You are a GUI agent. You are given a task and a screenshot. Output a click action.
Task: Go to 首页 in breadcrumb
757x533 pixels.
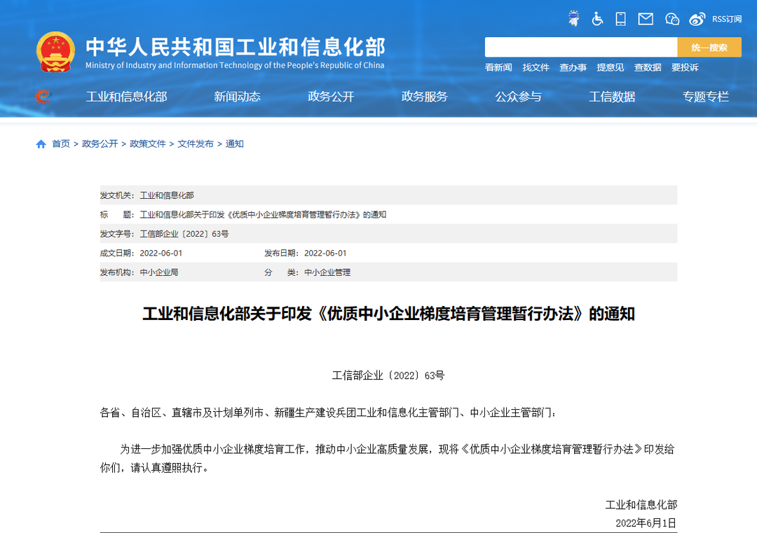coord(61,144)
